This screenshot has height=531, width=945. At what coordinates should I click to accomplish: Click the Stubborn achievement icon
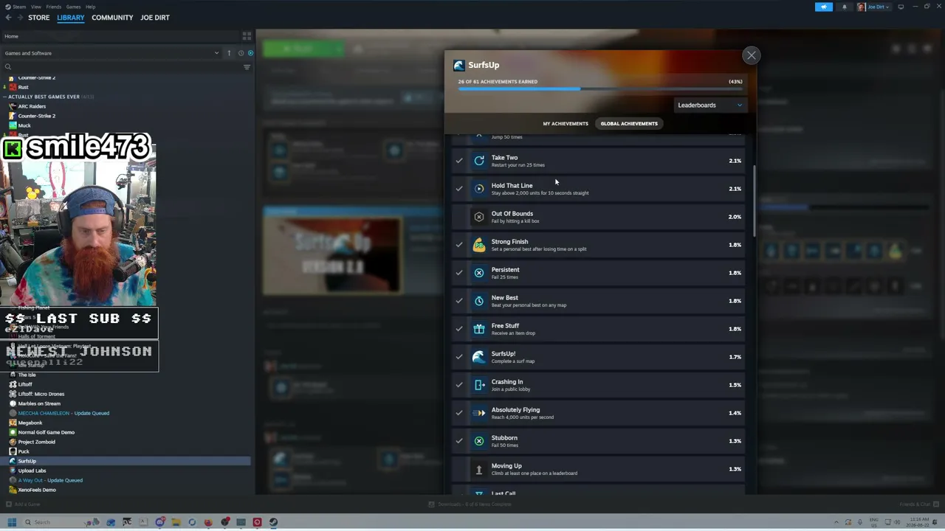[x=479, y=440]
